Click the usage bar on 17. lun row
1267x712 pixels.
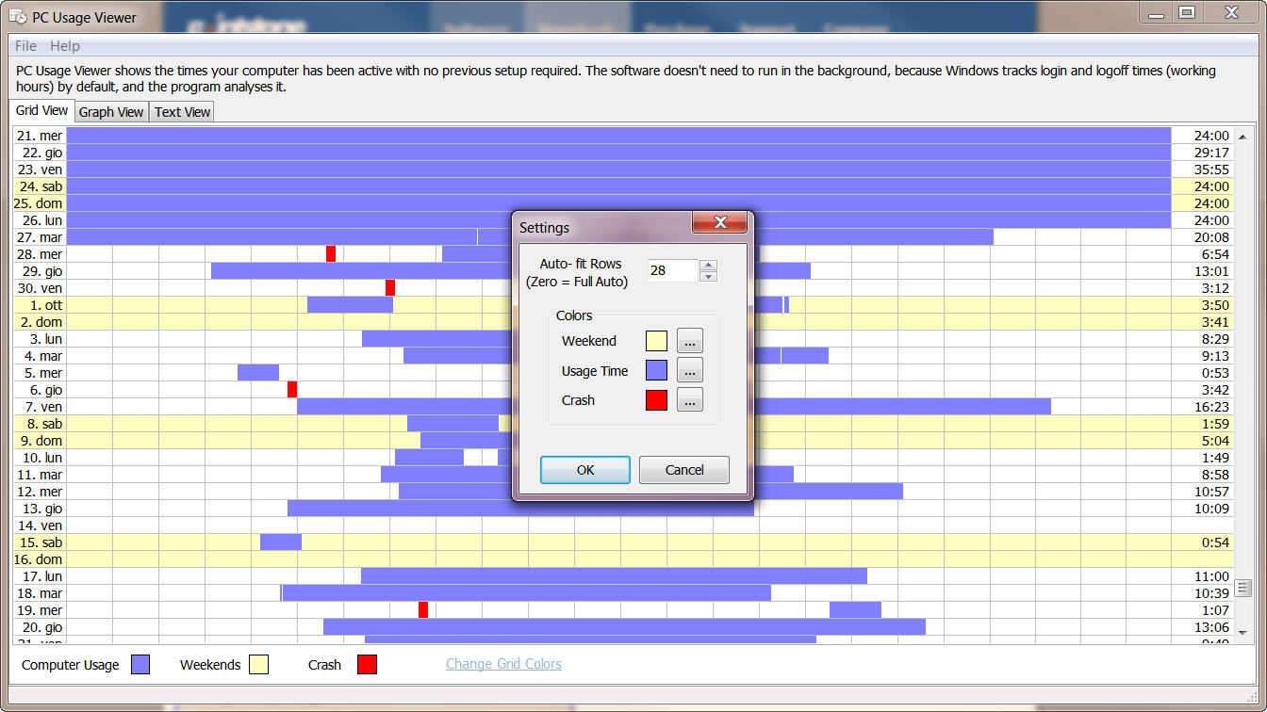click(x=614, y=575)
